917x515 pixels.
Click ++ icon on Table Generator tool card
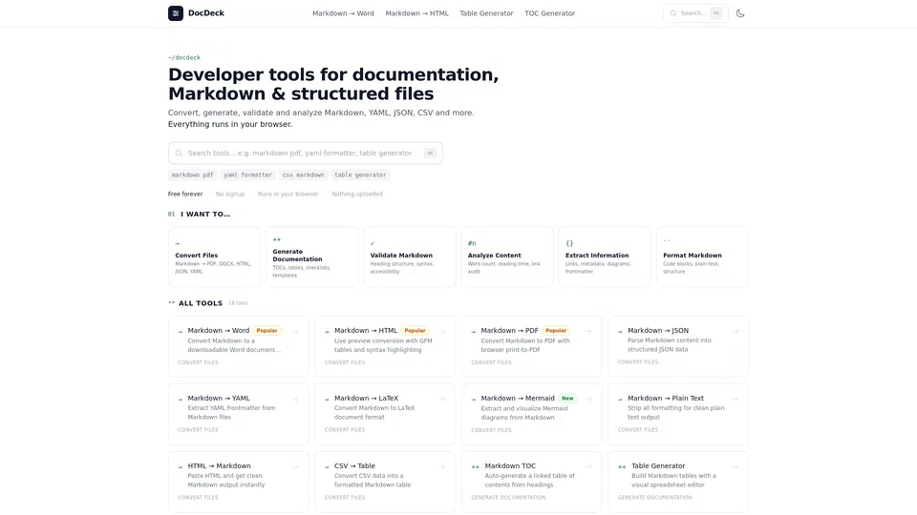click(x=622, y=466)
